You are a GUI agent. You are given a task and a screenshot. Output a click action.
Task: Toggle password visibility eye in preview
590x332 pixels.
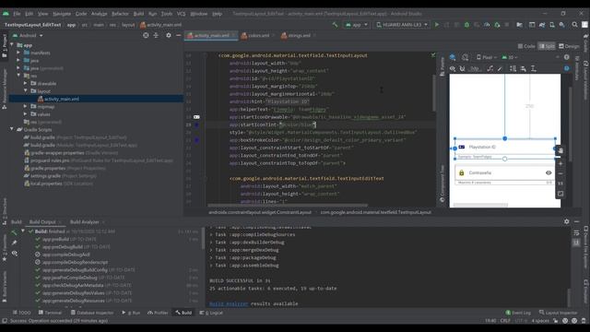[549, 172]
